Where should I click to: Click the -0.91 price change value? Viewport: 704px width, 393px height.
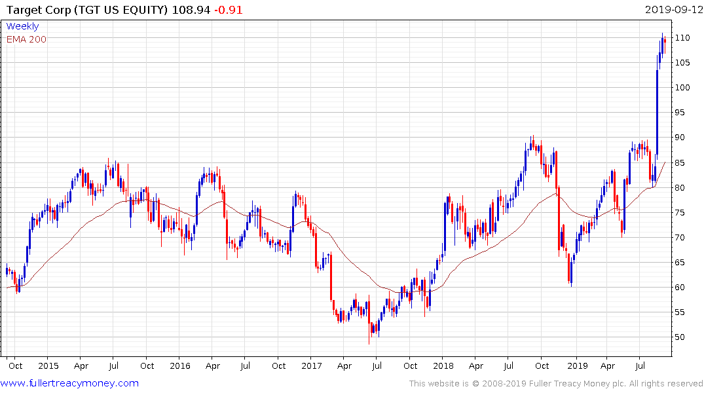228,10
